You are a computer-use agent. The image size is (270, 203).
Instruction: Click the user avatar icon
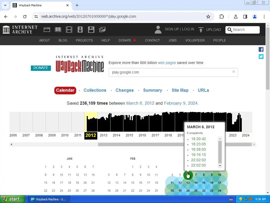coord(158,30)
